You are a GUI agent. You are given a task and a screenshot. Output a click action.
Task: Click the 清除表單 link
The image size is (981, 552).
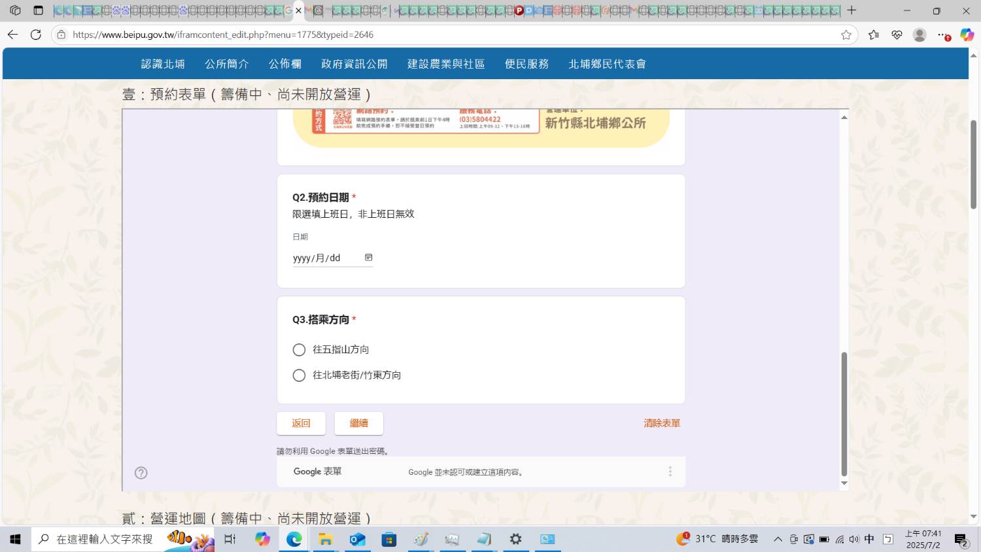[662, 423]
